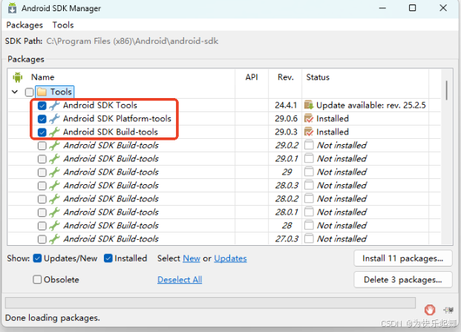Viewport: 461px width, 332px height.
Task: Check Build-tools 29.0.1 checkbox
Action: [42, 159]
